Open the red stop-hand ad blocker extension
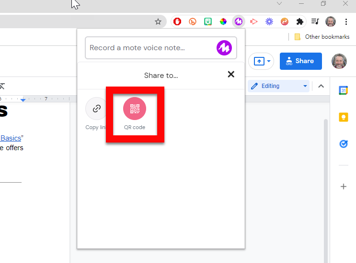This screenshot has height=263, width=356. (177, 22)
